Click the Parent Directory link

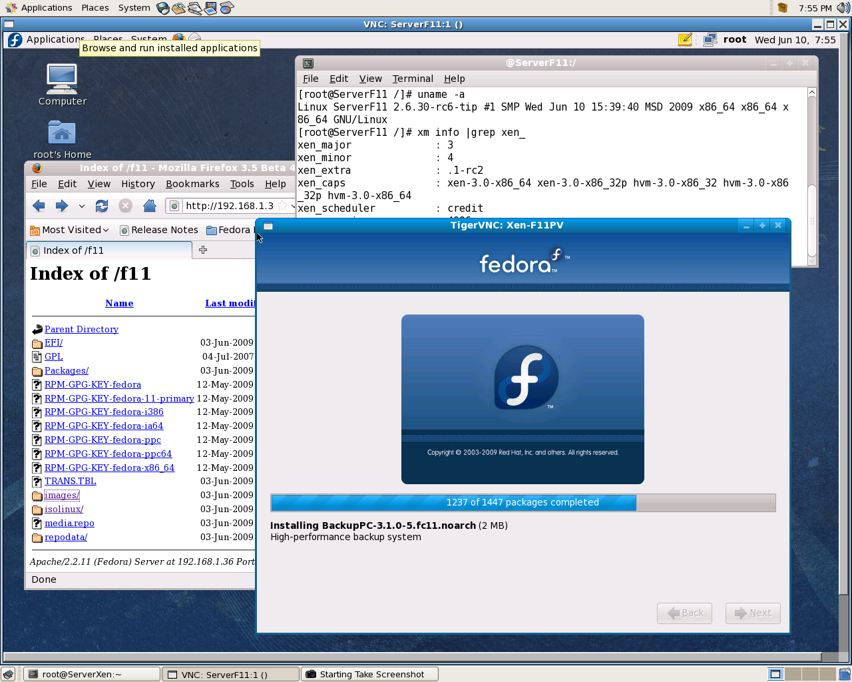(x=81, y=329)
